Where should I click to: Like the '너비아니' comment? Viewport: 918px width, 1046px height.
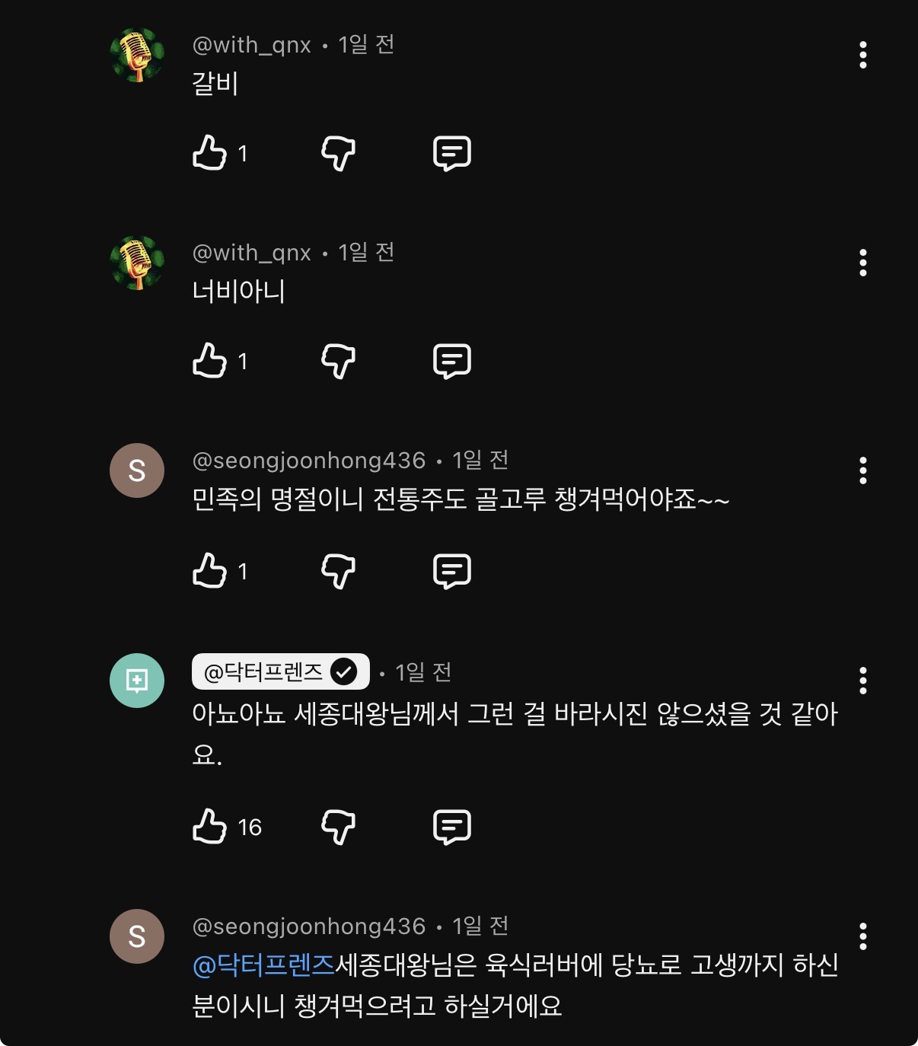tap(209, 361)
